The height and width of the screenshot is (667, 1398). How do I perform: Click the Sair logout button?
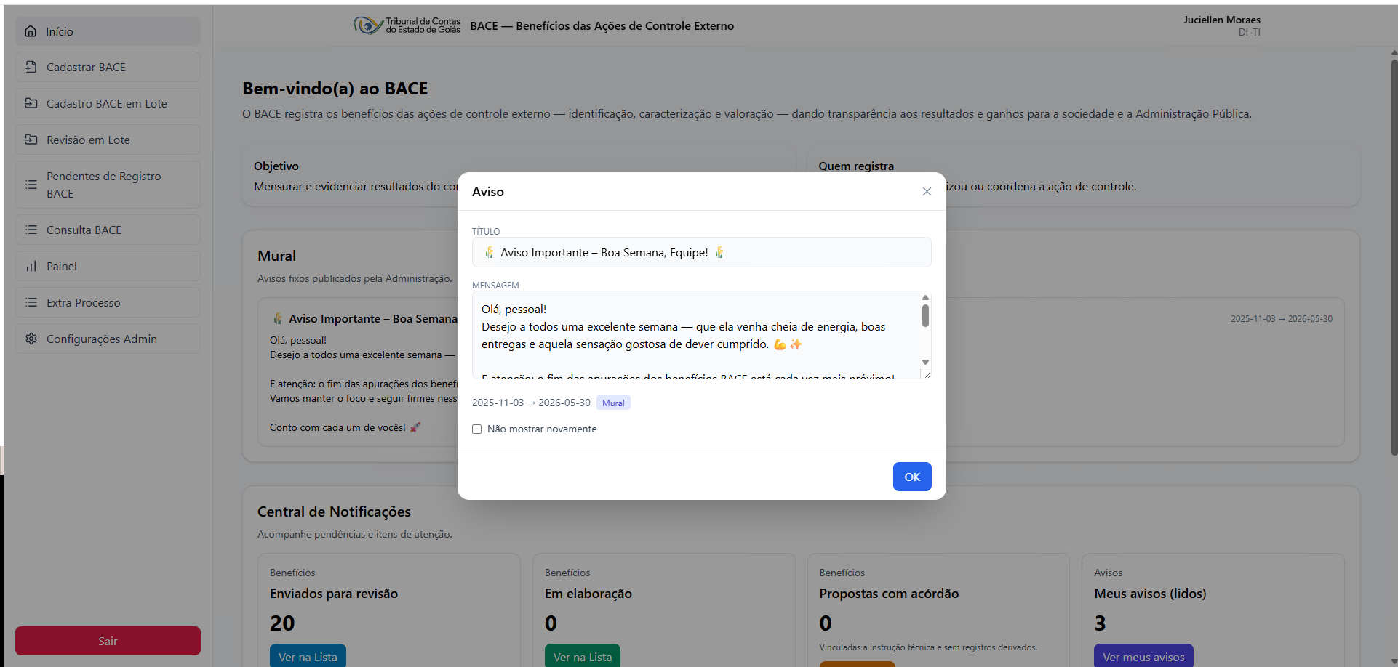[x=108, y=641]
